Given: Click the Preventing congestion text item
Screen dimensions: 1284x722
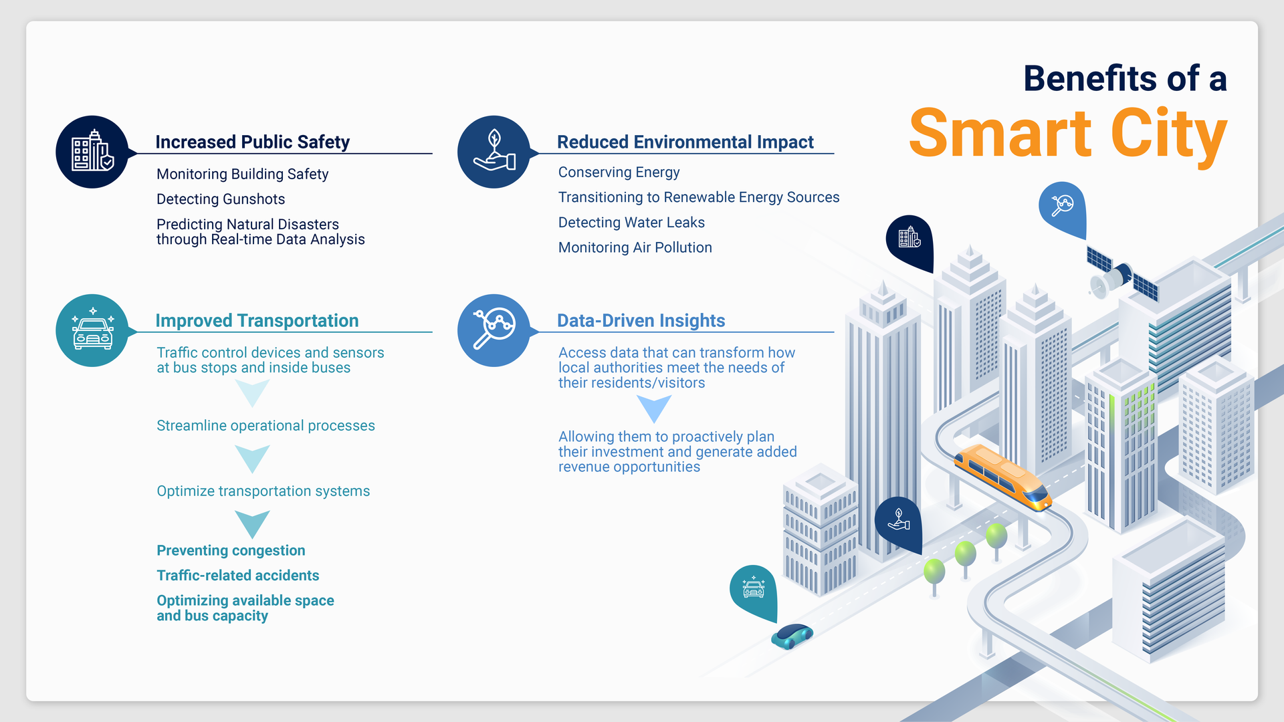Looking at the screenshot, I should pos(230,550).
